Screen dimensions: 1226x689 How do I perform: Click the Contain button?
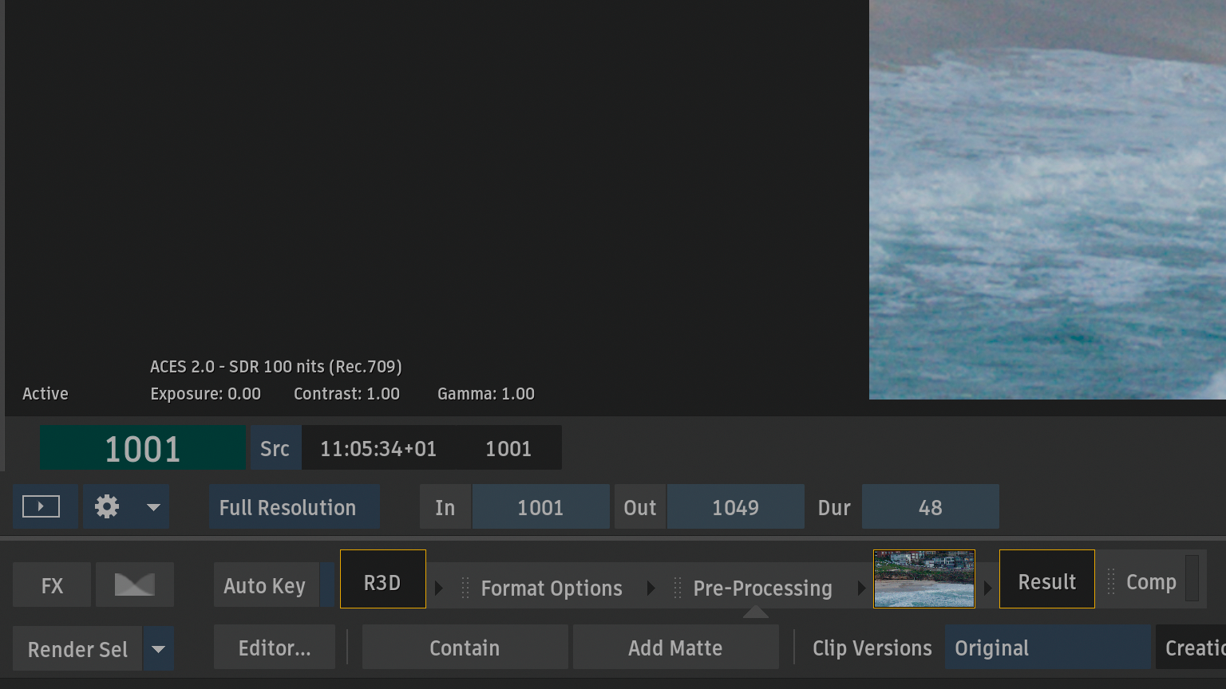pyautogui.click(x=465, y=648)
